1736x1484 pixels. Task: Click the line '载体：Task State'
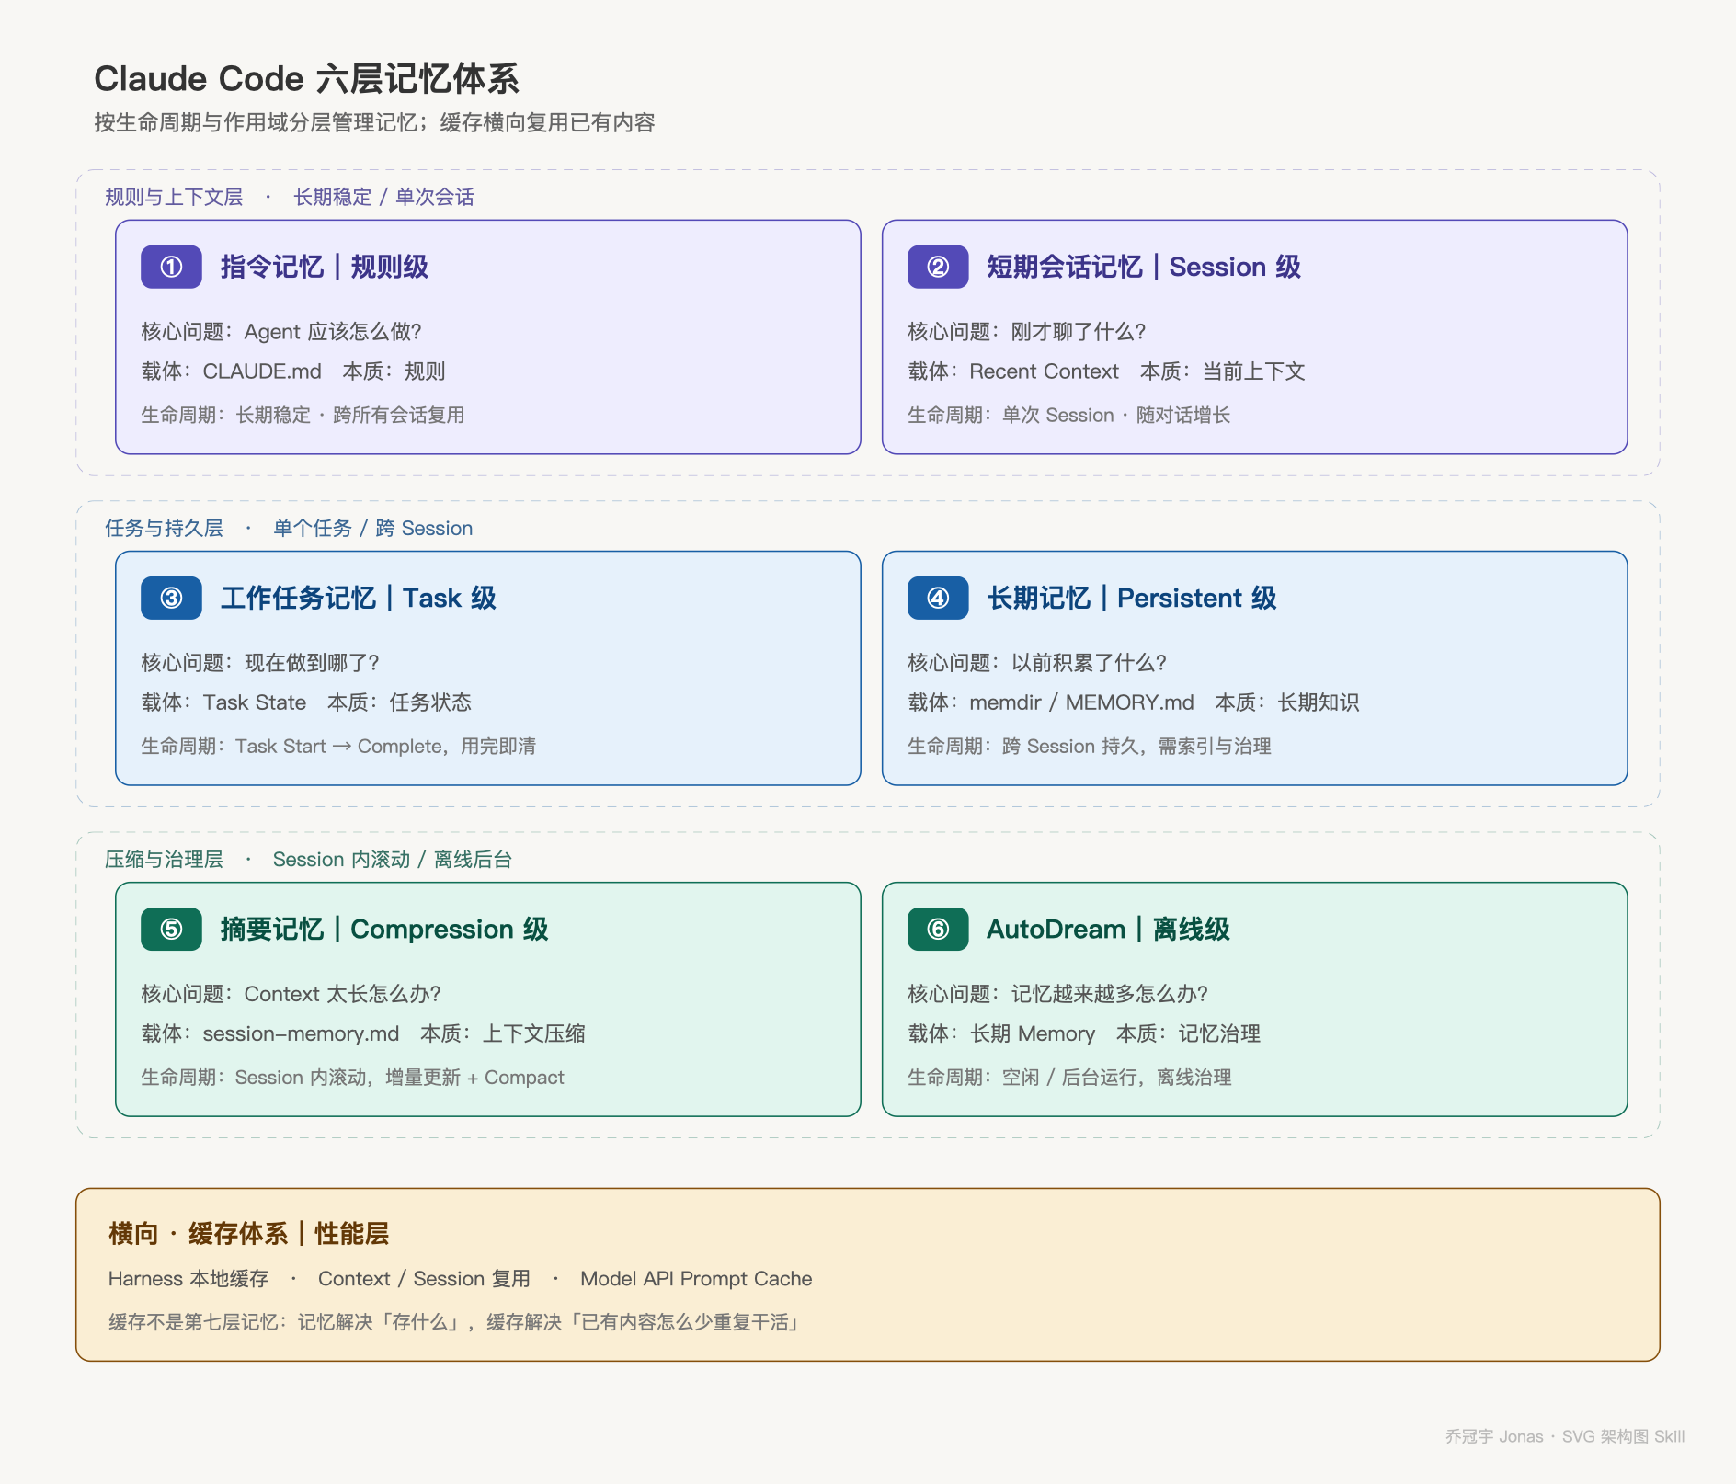point(223,702)
